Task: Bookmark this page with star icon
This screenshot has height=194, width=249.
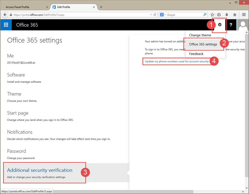Action: coord(212,15)
